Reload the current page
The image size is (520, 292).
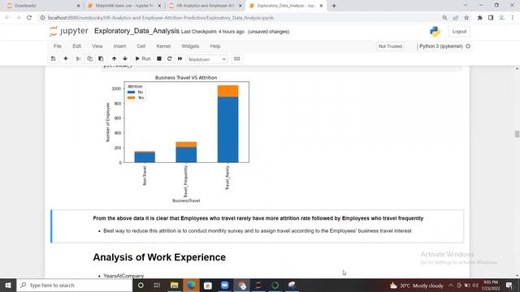29,18
